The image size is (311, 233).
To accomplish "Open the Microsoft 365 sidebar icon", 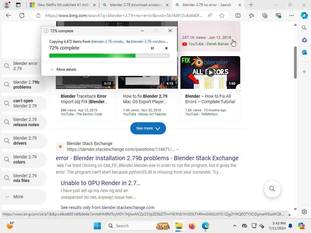I will pyautogui.click(x=304, y=40).
